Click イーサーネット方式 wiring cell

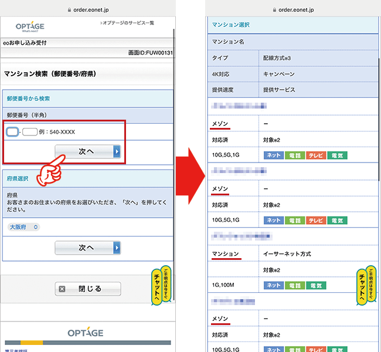(318, 253)
